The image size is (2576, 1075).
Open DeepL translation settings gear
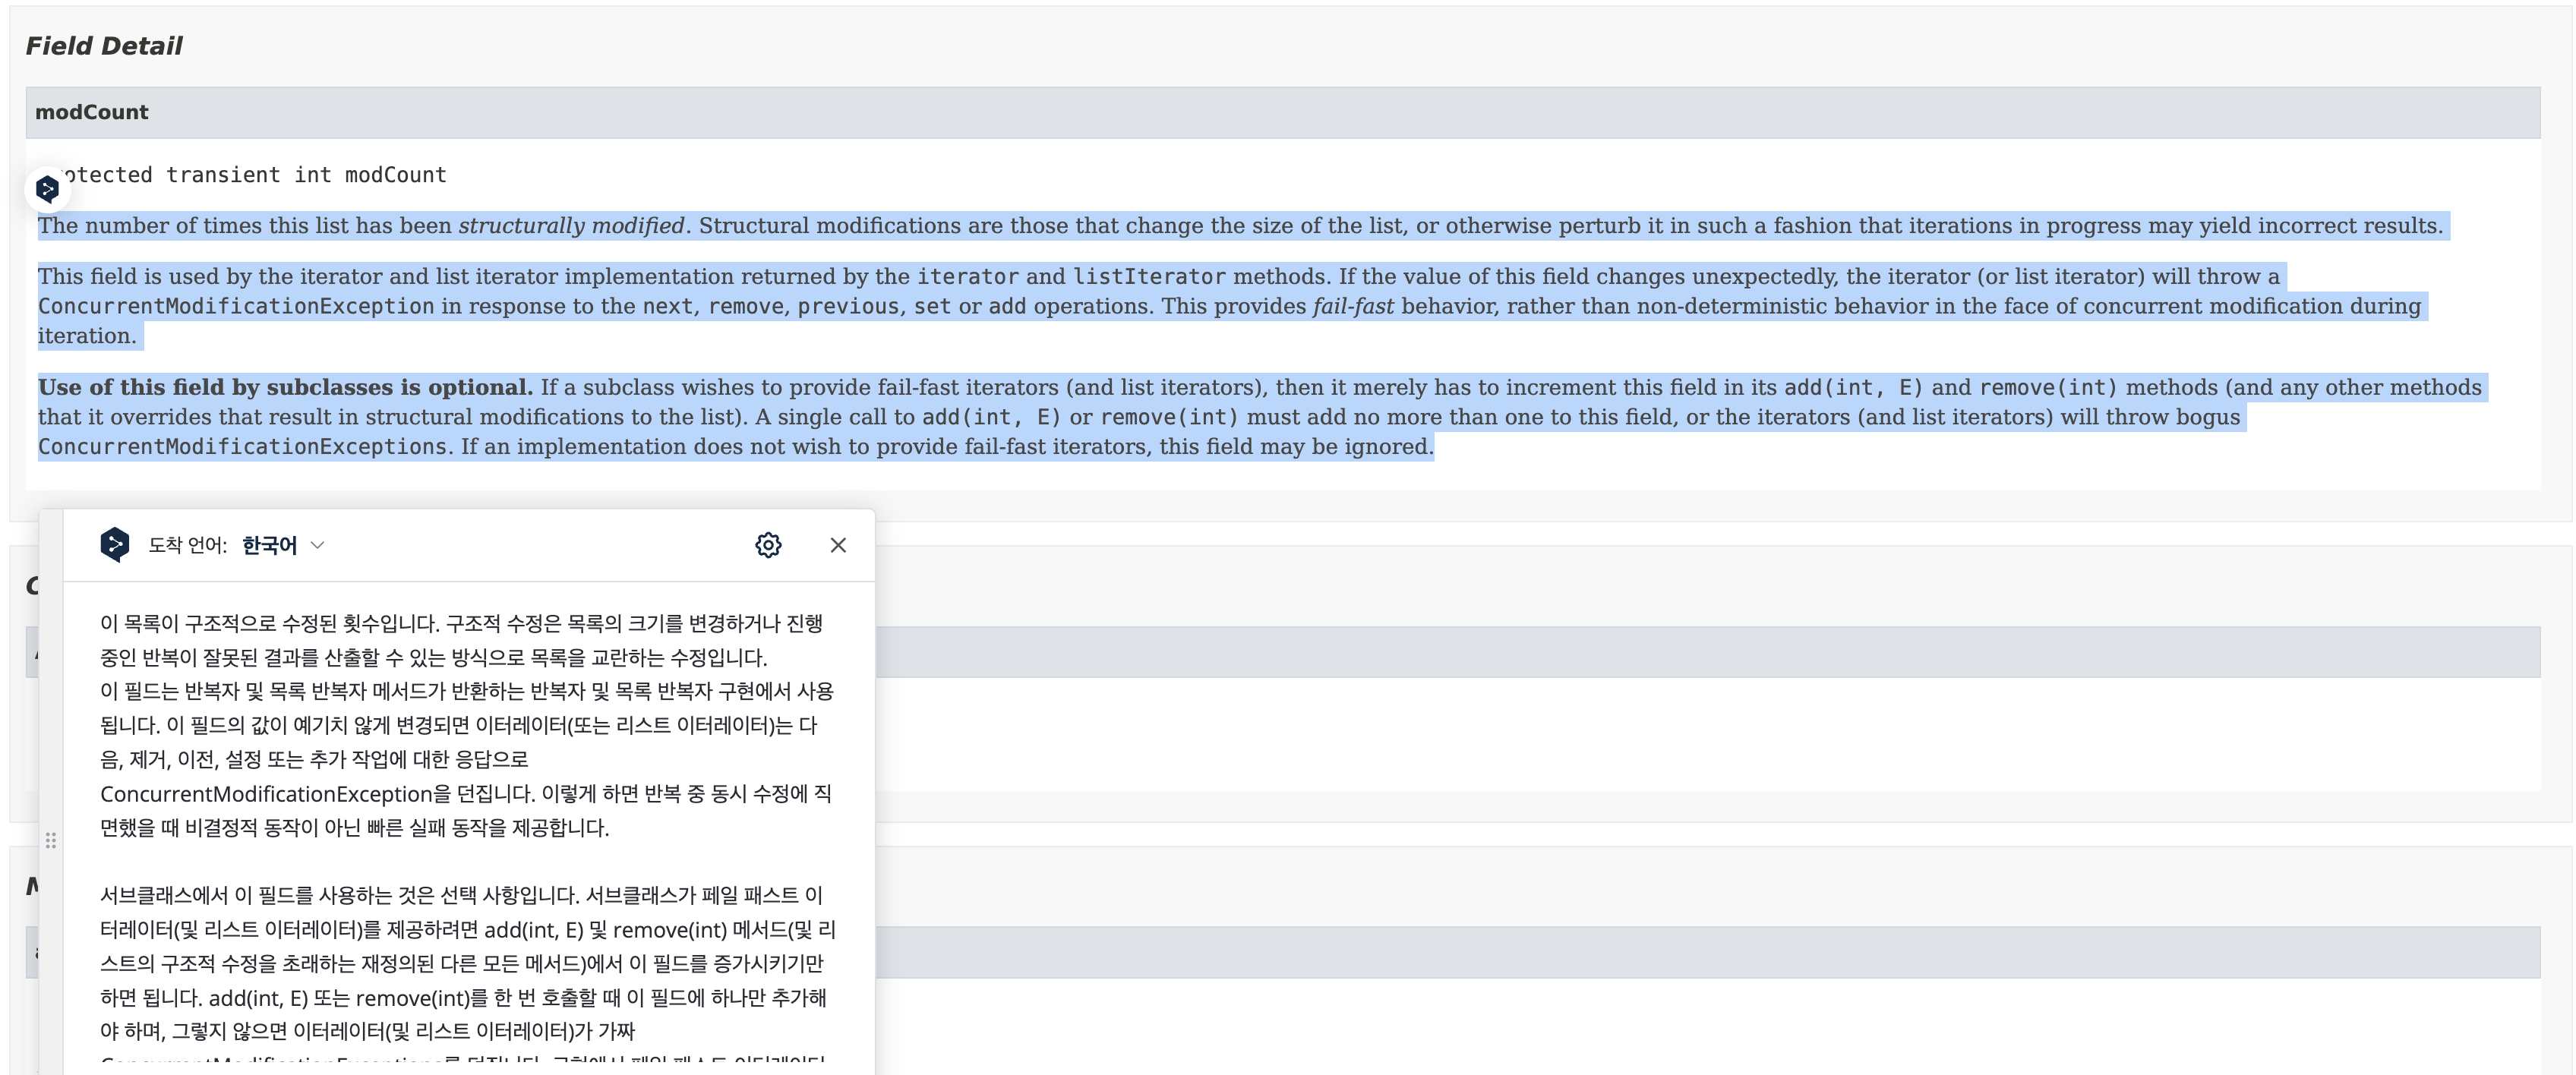[767, 544]
